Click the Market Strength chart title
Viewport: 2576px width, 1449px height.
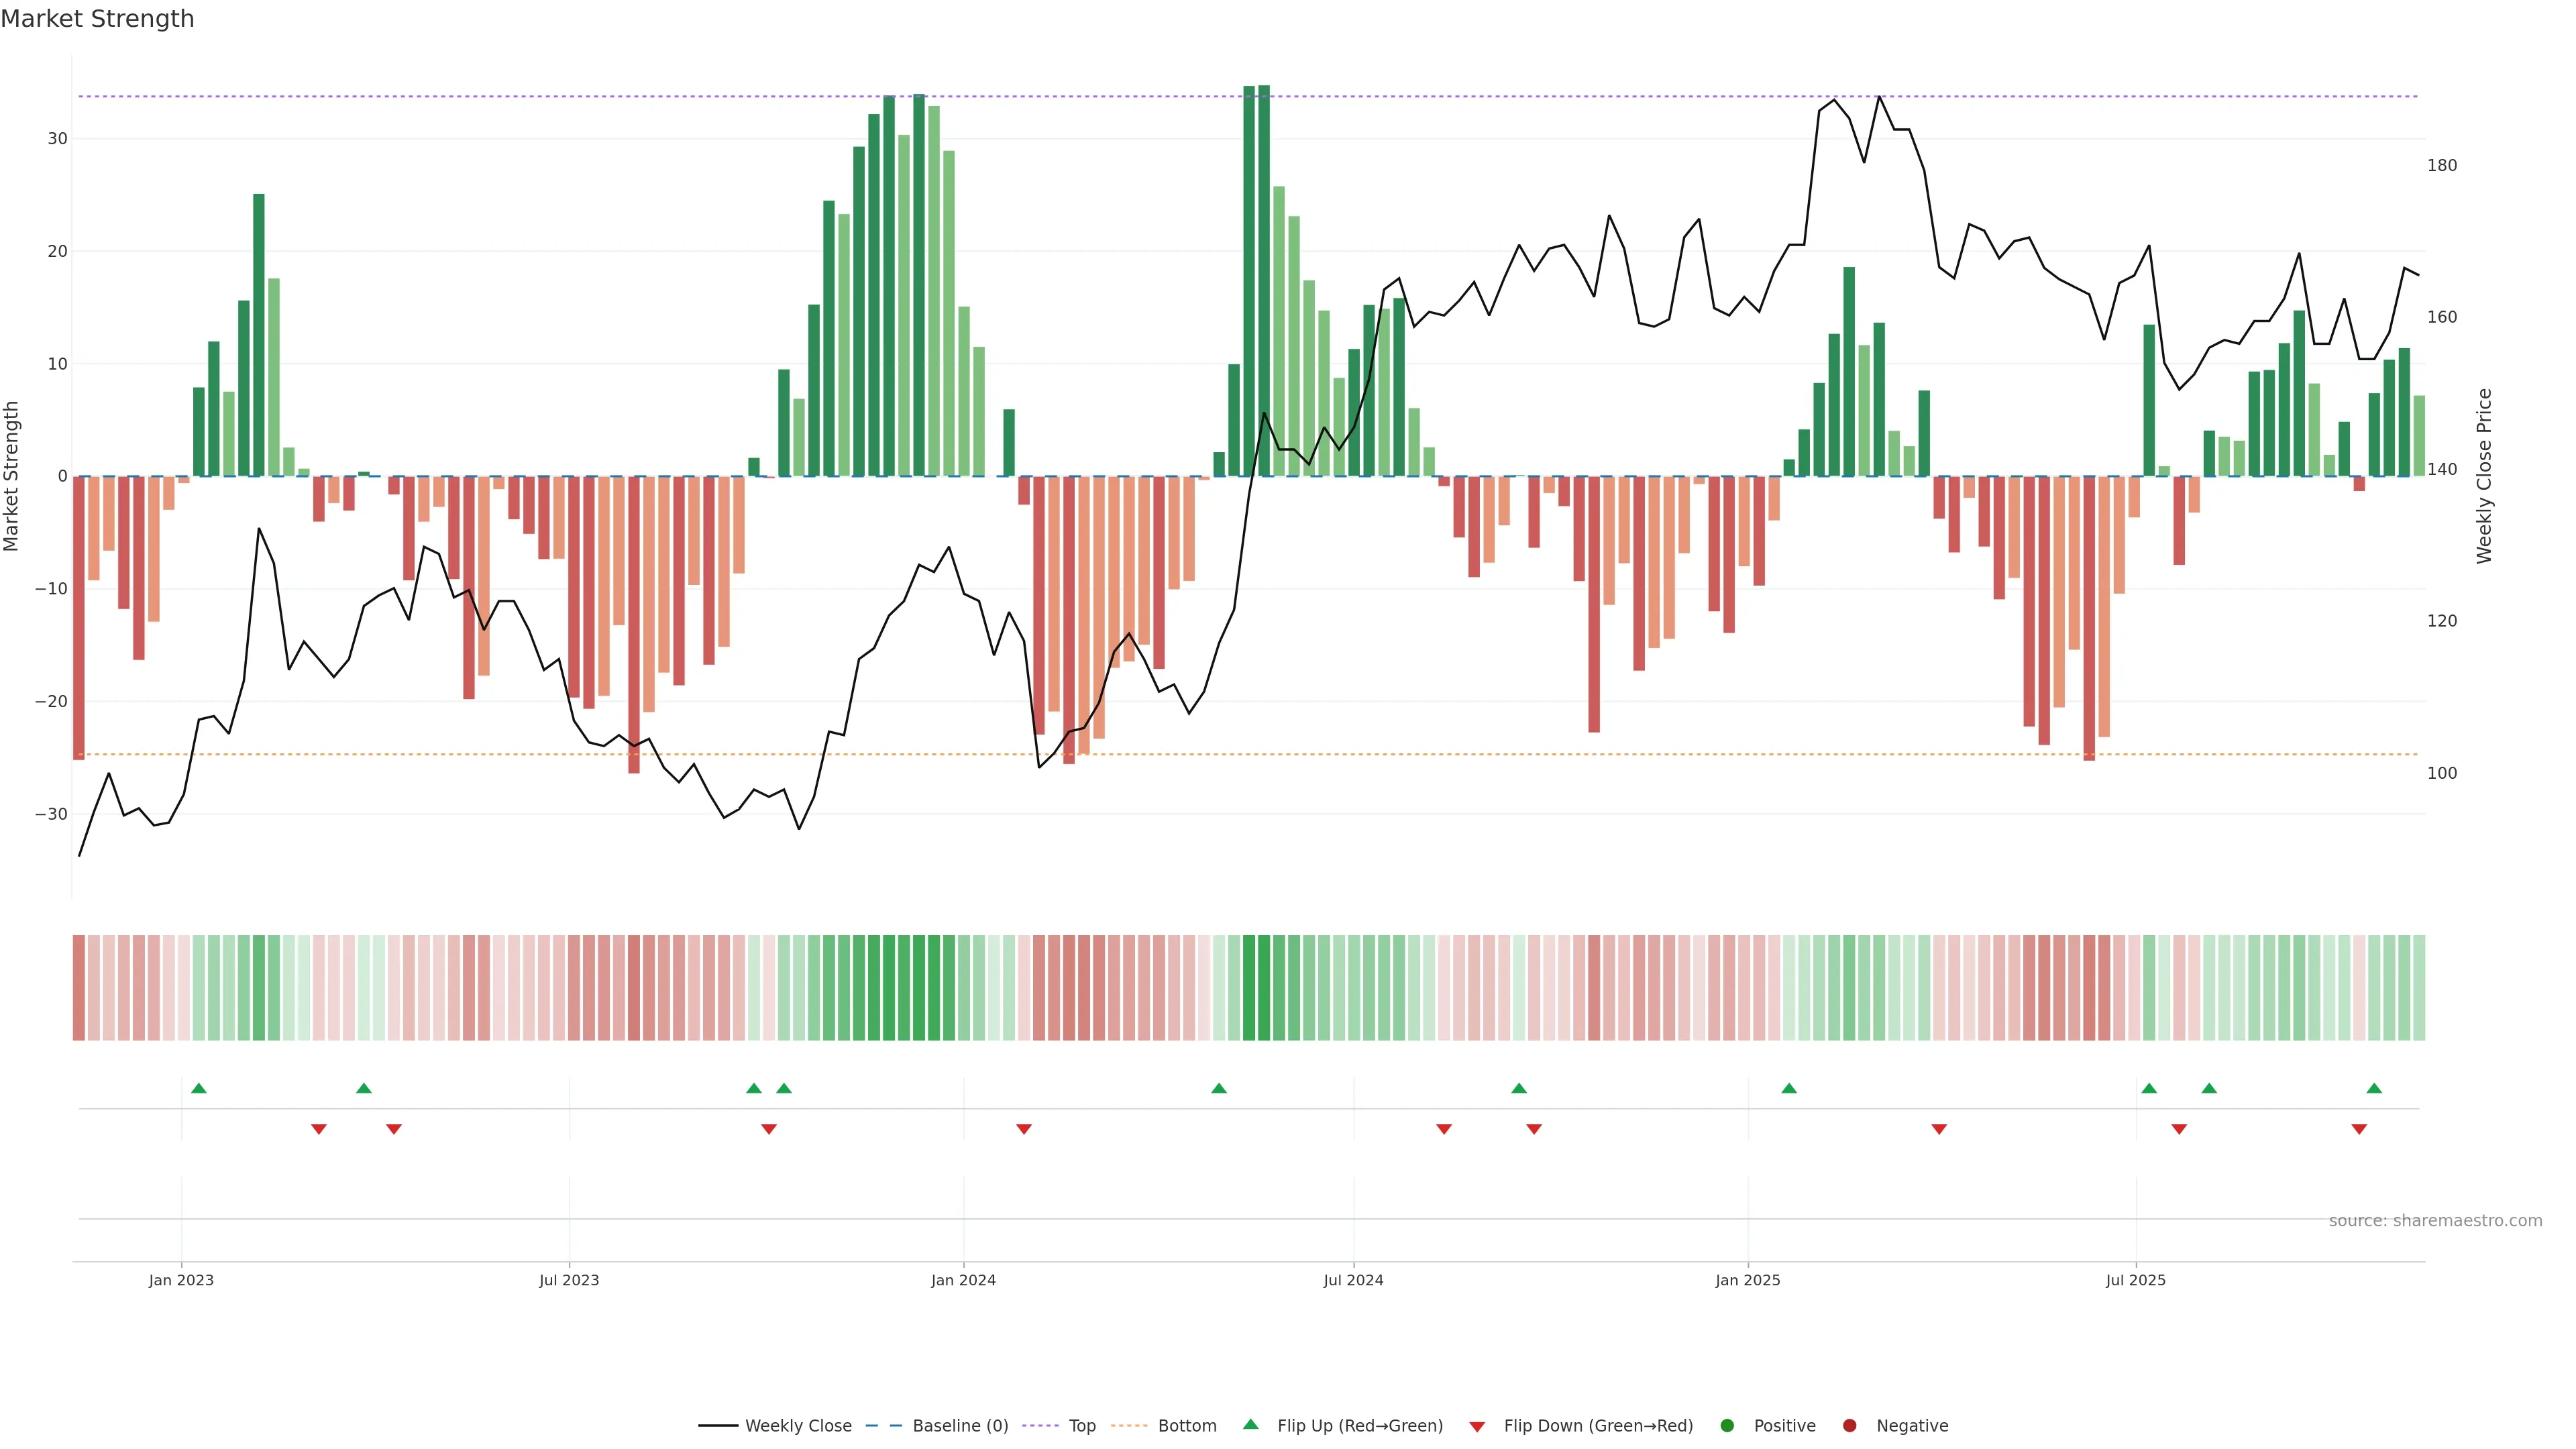pos(97,19)
